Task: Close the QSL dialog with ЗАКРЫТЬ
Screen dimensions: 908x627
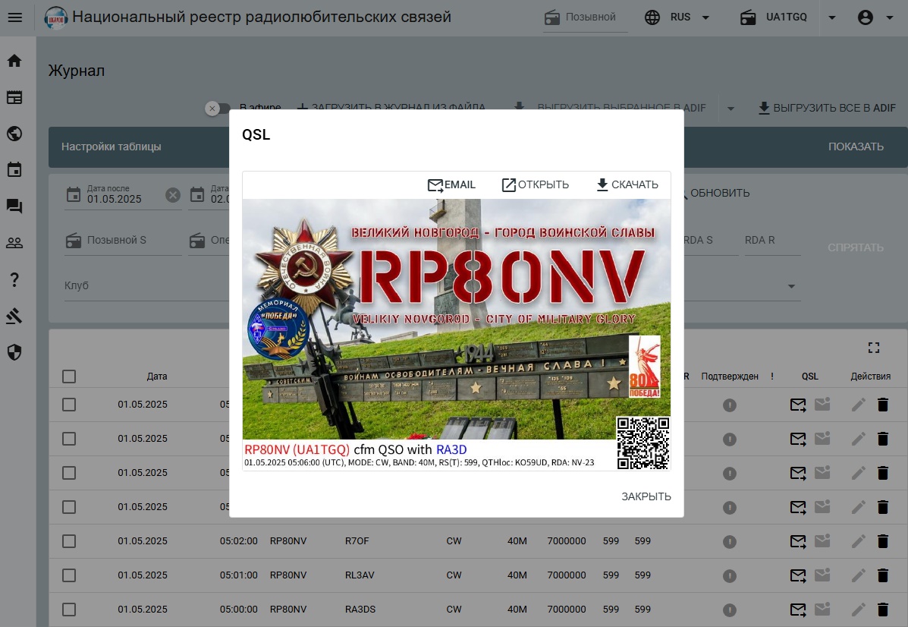Action: [x=646, y=496]
